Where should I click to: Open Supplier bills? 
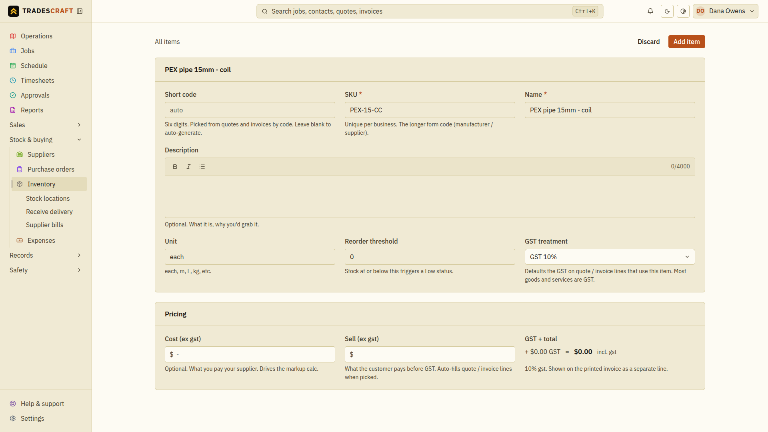pos(44,225)
